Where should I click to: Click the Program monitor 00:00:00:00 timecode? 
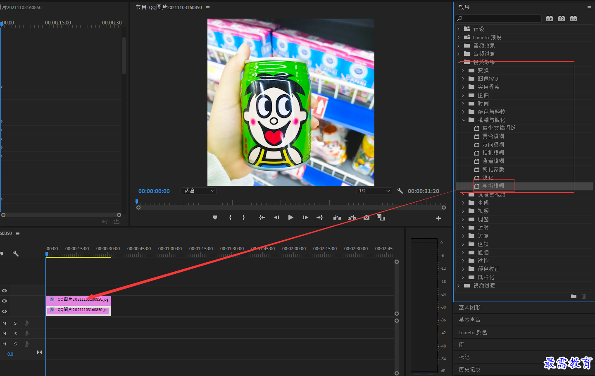[154, 191]
